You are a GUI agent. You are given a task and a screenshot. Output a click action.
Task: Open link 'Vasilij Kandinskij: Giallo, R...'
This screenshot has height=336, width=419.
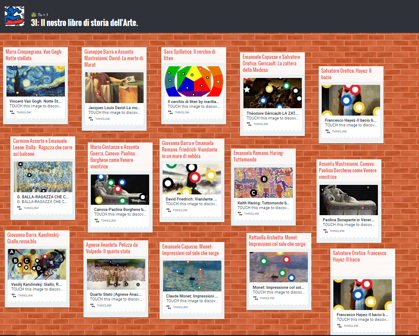point(37,284)
